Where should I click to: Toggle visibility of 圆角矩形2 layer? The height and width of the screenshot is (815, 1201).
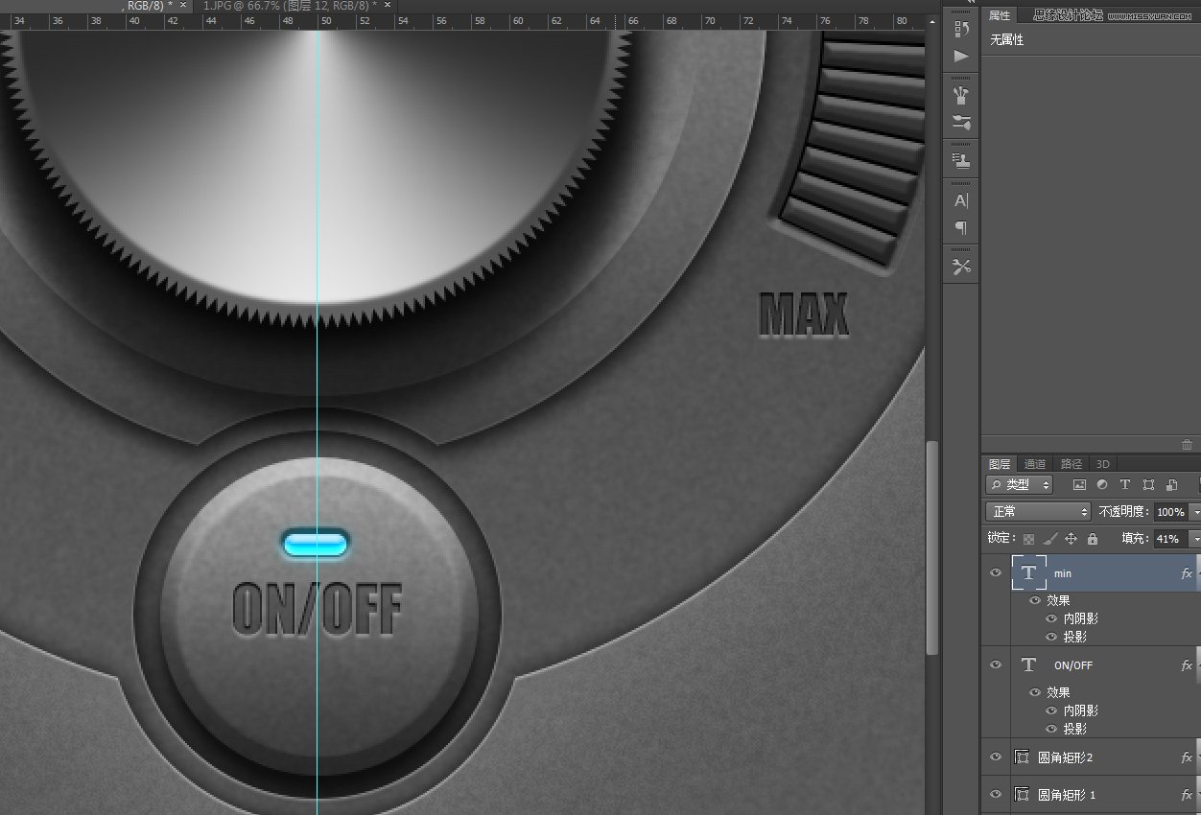click(996, 757)
